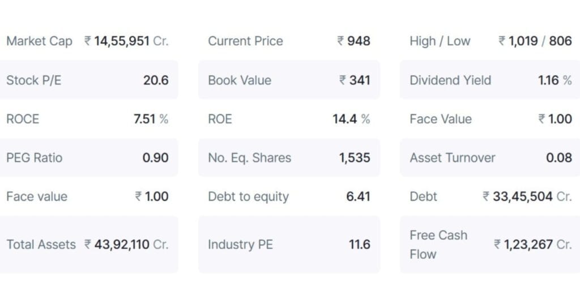Image resolution: width=580 pixels, height=290 pixels.
Task: Select the Industry PE value 11.6
Action: (x=359, y=245)
